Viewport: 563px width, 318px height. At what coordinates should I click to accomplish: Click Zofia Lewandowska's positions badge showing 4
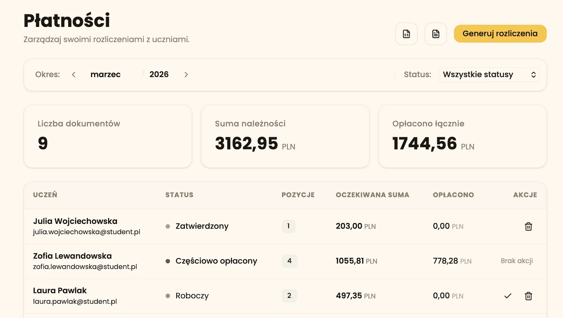289,261
